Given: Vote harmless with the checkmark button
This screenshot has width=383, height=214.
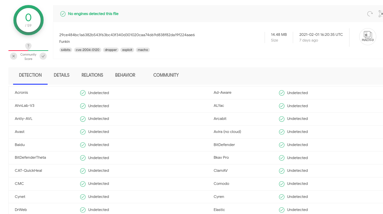Looking at the screenshot, I should pyautogui.click(x=43, y=56).
